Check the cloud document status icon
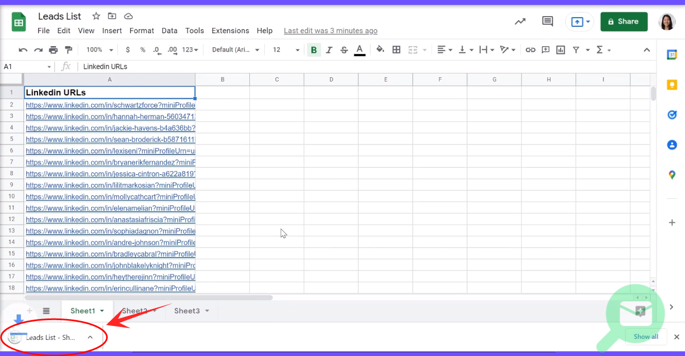Screen dimensions: 685x356 pos(128,16)
